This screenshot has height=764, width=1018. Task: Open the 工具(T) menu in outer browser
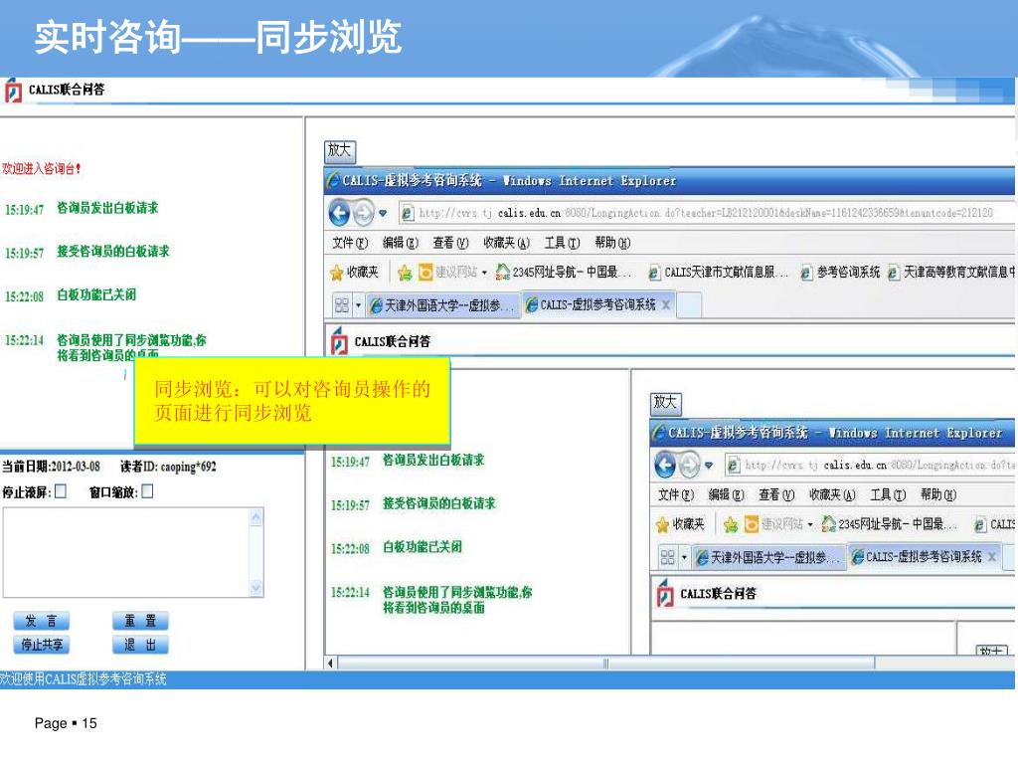[562, 243]
